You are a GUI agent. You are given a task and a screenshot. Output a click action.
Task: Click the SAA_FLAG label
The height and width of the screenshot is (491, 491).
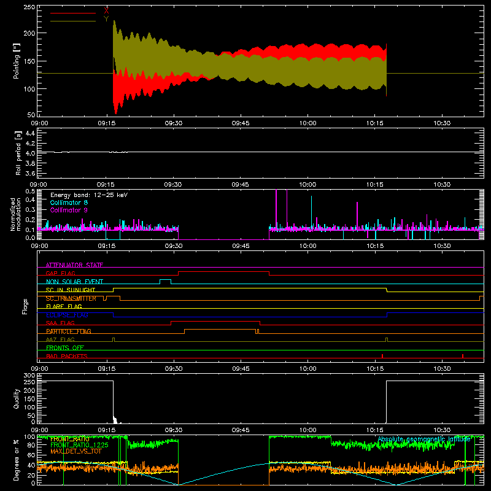(x=60, y=323)
